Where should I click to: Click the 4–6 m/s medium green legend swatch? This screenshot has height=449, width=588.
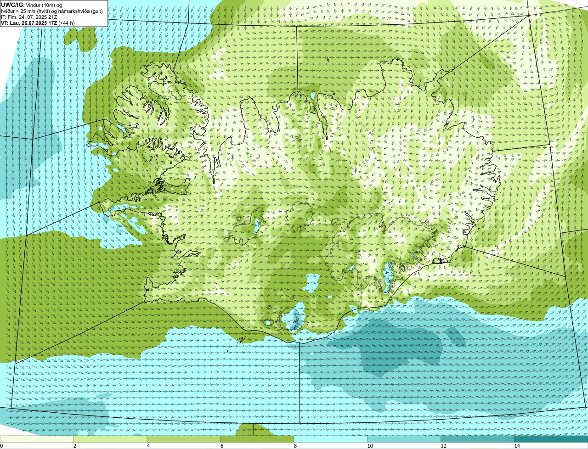pos(184,439)
